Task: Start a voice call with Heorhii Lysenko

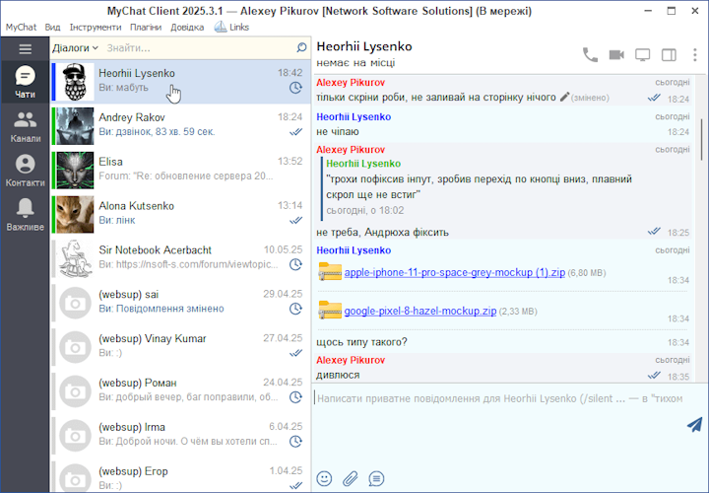Action: (x=590, y=55)
